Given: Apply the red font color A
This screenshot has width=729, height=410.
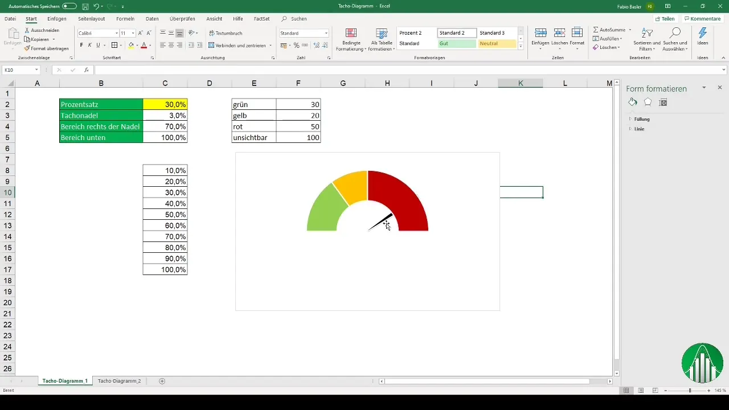Looking at the screenshot, I should pyautogui.click(x=144, y=45).
